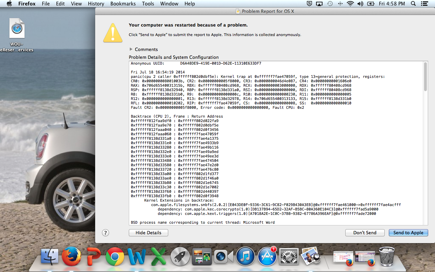Click the yellow warning icon in dialog

pyautogui.click(x=113, y=32)
